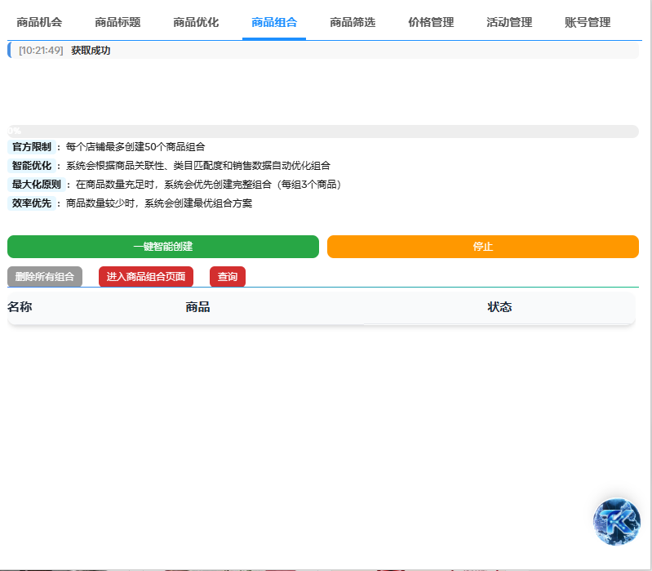652x571 pixels.
Task: Click the text starting 系统会根据商品关联性
Action: coord(198,166)
